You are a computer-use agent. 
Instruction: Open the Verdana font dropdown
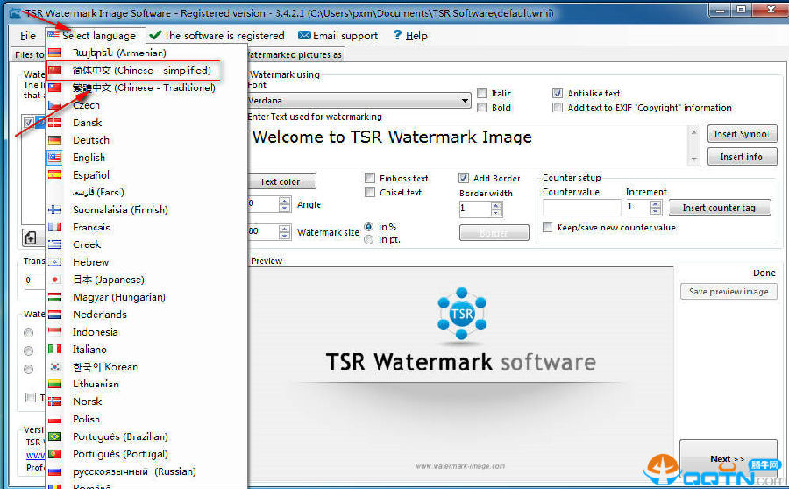[465, 101]
